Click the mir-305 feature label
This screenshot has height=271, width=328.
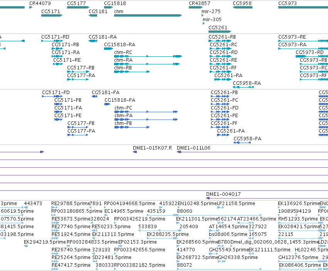[212, 20]
